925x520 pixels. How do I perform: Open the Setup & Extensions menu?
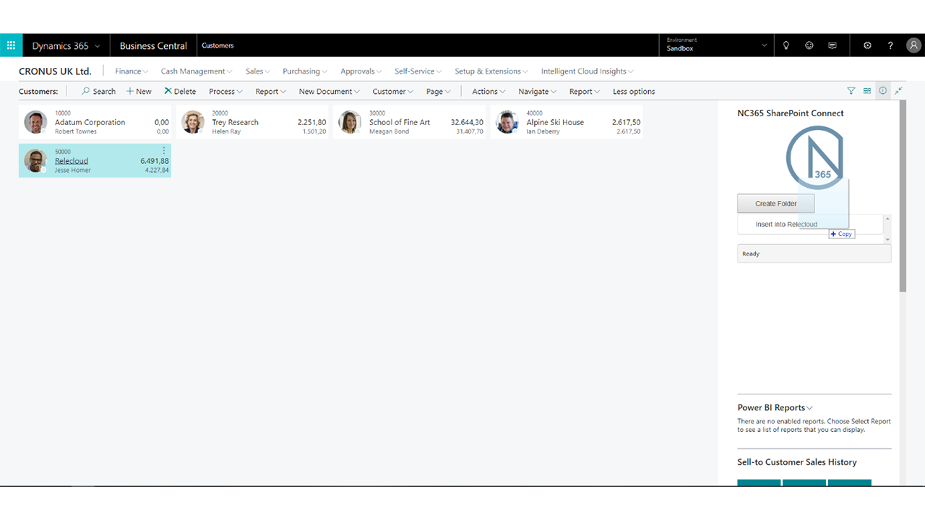coord(491,71)
